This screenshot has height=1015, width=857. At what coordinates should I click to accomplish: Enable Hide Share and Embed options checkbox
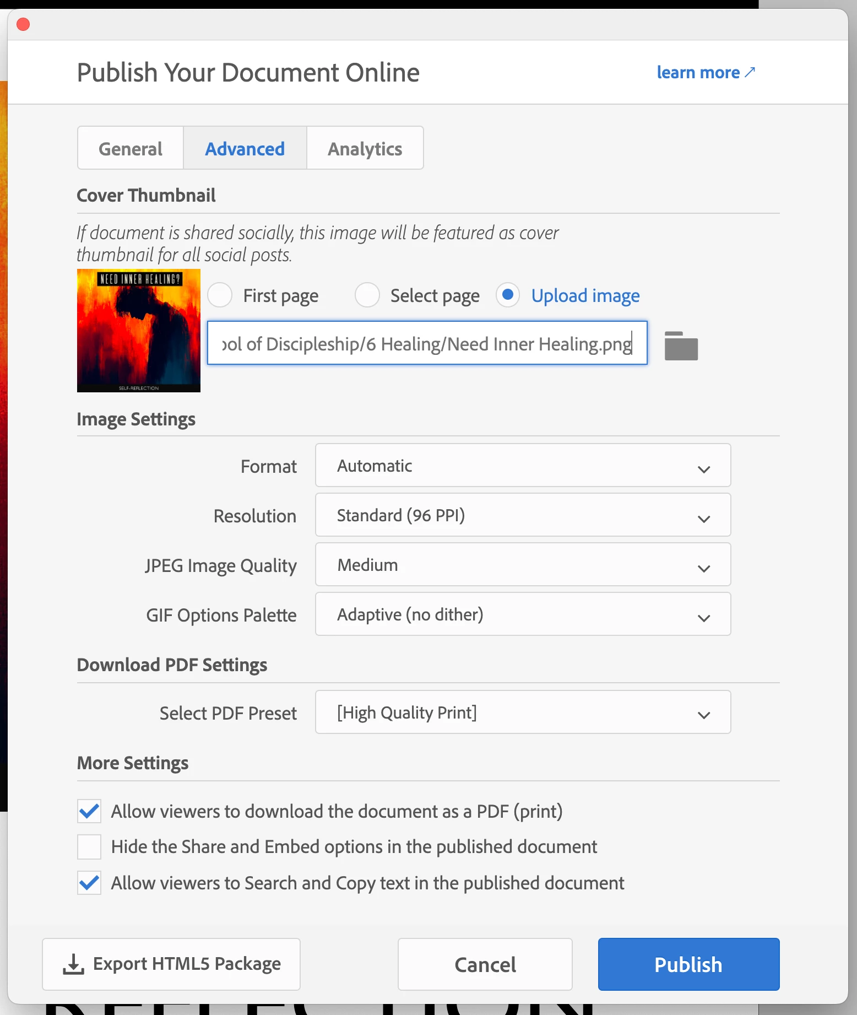[x=89, y=847]
